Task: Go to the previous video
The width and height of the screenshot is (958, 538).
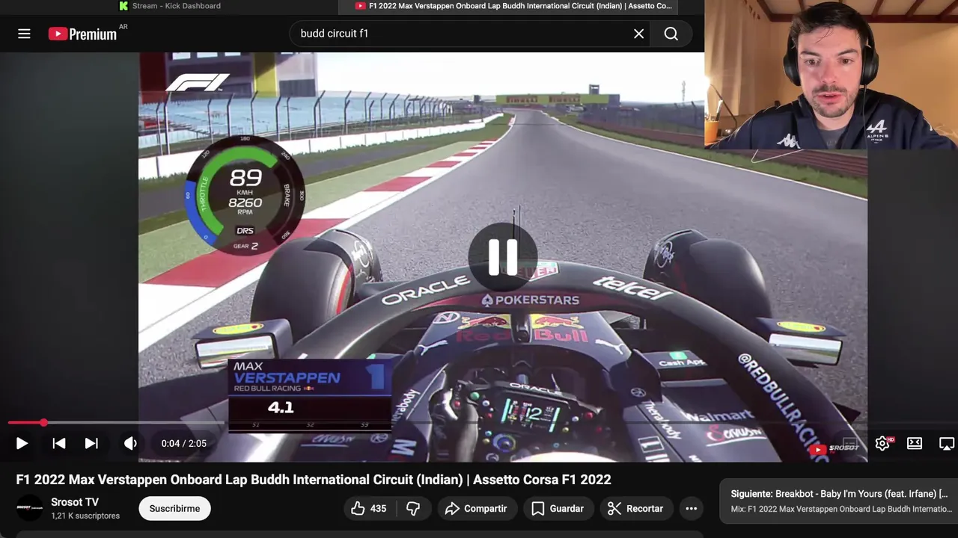Action: 58,443
